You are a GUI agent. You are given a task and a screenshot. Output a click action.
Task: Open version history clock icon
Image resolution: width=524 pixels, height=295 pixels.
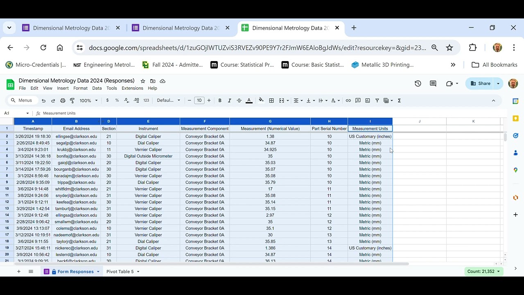tap(418, 84)
